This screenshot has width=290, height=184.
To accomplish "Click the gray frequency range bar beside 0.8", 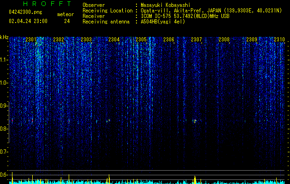I will click(x=9, y=122).
